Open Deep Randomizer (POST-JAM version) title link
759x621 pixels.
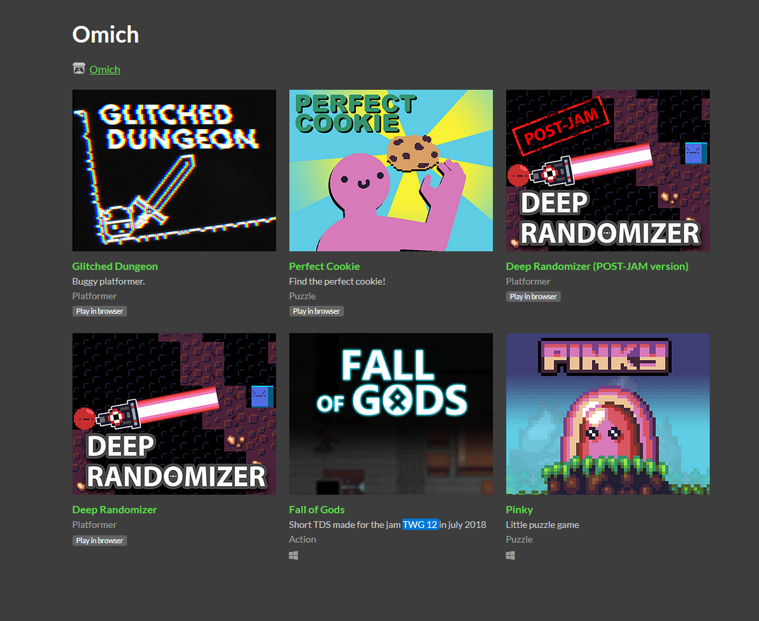[x=597, y=267]
